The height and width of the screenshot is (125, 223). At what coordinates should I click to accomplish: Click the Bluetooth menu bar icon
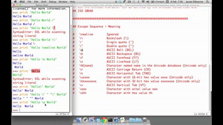[x=138, y=2]
